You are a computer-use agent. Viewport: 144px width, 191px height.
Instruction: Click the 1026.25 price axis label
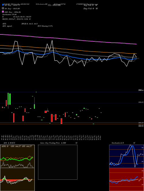pos(141,102)
